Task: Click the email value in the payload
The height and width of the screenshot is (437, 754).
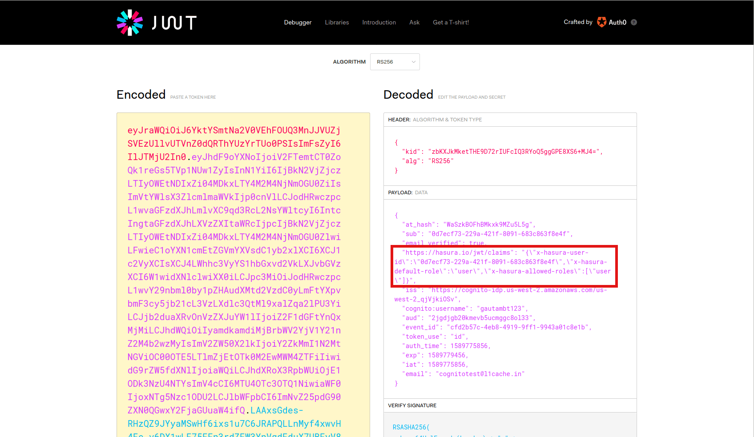Action: [x=480, y=374]
